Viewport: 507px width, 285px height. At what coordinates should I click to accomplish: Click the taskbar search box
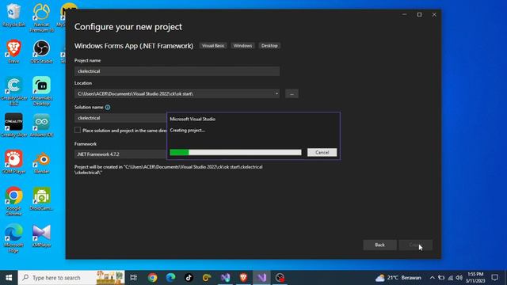point(71,278)
